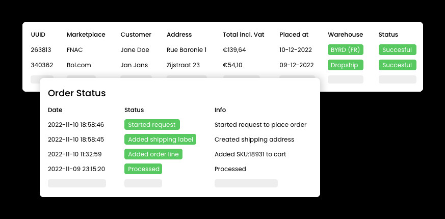Image resolution: width=445 pixels, height=219 pixels.
Task: Click the Warehouse column header
Action: click(346, 35)
